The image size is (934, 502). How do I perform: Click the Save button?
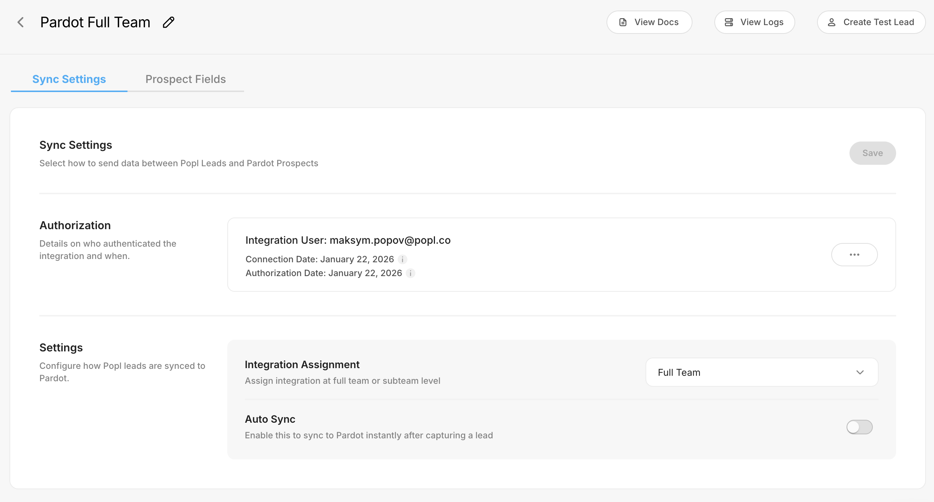pos(872,153)
